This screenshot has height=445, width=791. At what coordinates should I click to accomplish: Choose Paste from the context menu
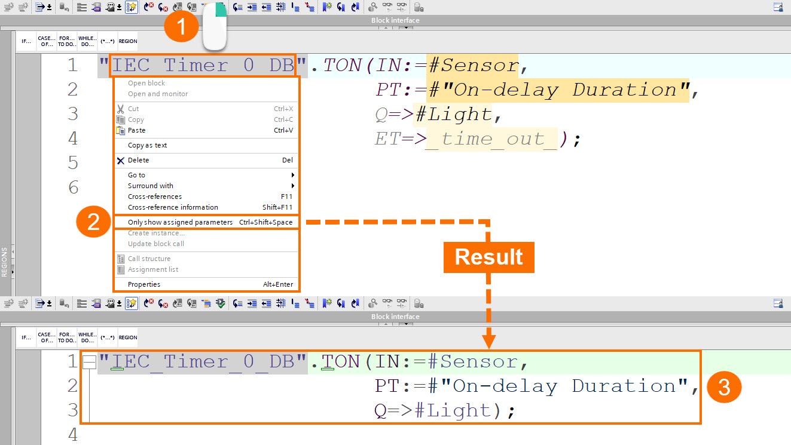pyautogui.click(x=206, y=130)
